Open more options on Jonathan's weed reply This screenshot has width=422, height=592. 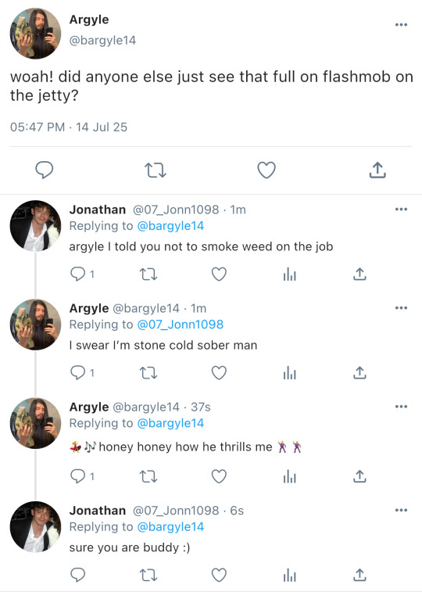[x=401, y=209]
